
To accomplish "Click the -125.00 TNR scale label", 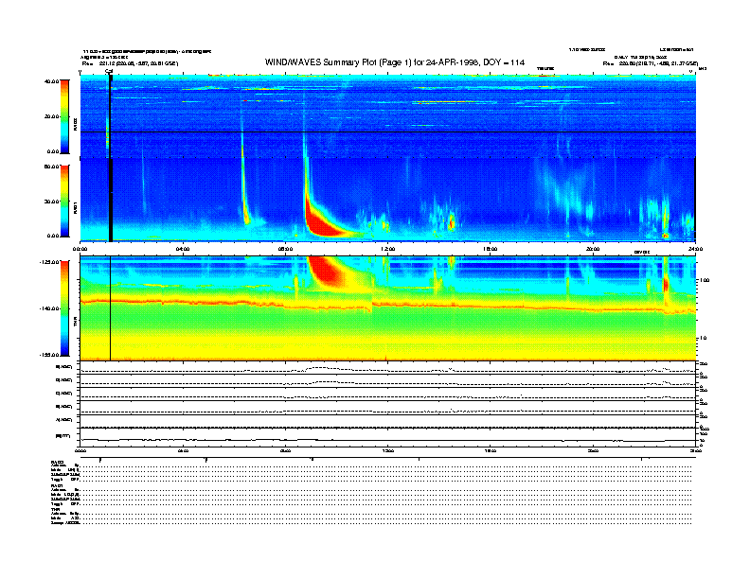I will click(49, 262).
